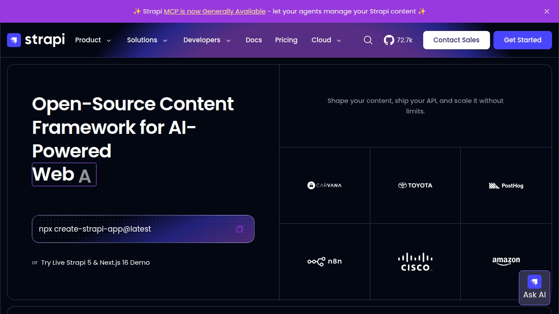Image resolution: width=559 pixels, height=314 pixels.
Task: Click the Toyota logo tile
Action: click(415, 185)
